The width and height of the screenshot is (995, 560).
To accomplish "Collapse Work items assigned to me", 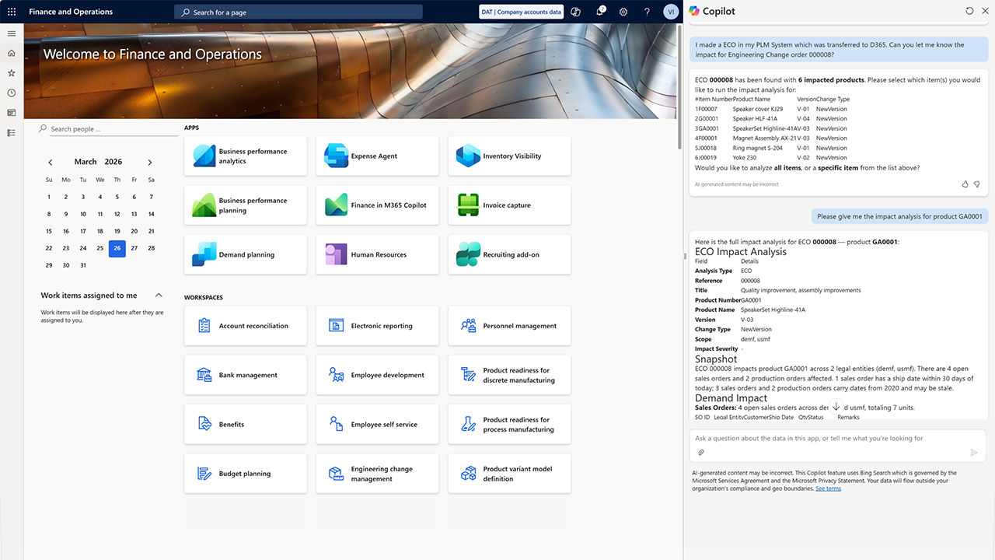I will [159, 296].
